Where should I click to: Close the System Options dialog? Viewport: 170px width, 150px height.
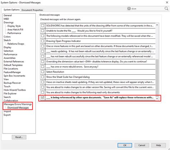[x=167, y=3]
